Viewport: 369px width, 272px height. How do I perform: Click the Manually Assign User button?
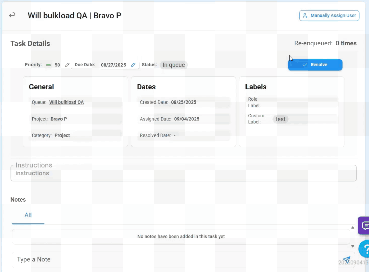click(329, 16)
